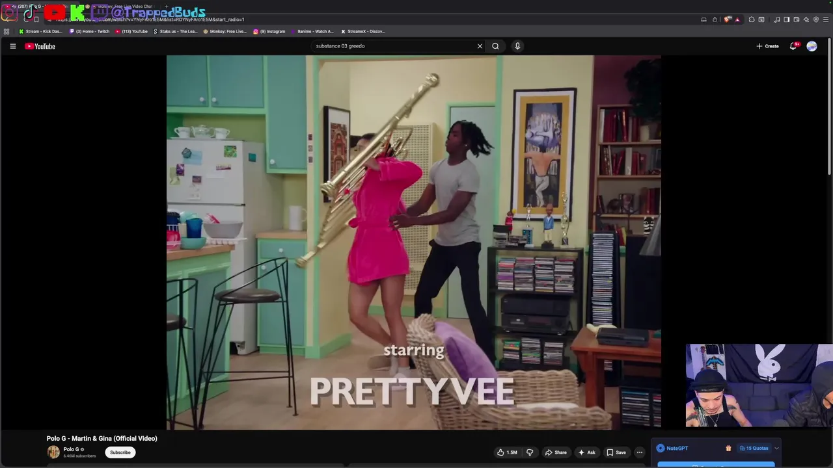Open the Brave Wallet icon

pos(796,19)
